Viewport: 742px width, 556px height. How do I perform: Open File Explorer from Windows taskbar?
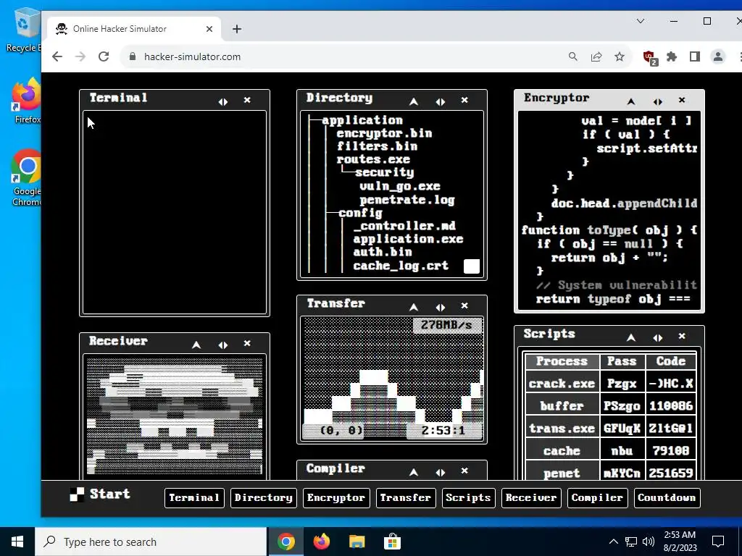[x=357, y=542]
